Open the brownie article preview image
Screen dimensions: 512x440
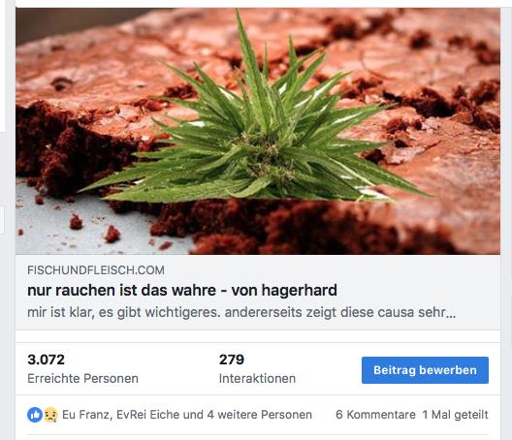[258, 131]
